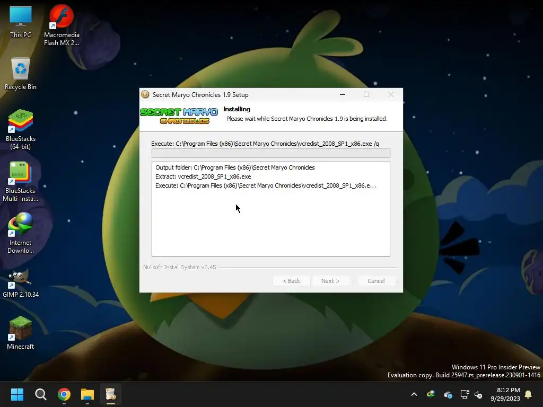Click the Internet Download Manager tray icon
The image size is (543, 407).
[x=431, y=394]
